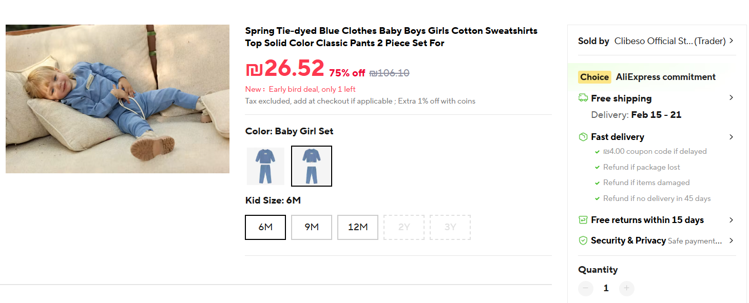Click the Free shipping truck icon
The width and height of the screenshot is (749, 303).
[583, 98]
